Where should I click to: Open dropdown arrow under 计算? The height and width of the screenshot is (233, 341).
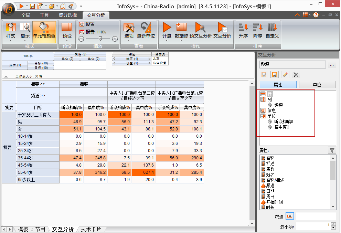pos(167,41)
